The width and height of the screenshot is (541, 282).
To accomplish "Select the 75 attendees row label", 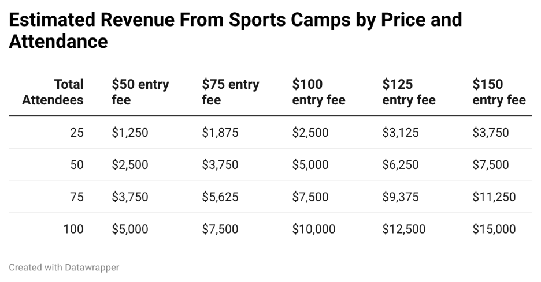I will point(77,197).
